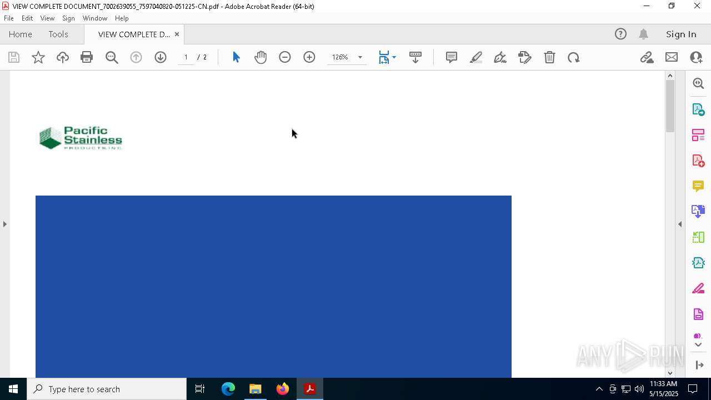Choose the Selection arrow tool
Viewport: 711px width, 400px height.
point(236,57)
